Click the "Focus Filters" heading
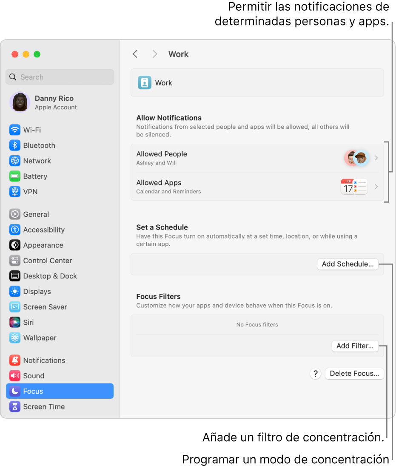The image size is (396, 468). click(x=158, y=297)
